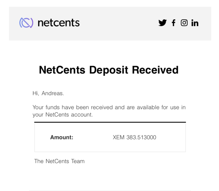Open the NetCents Instagram profile
219x191 pixels.
pos(184,23)
